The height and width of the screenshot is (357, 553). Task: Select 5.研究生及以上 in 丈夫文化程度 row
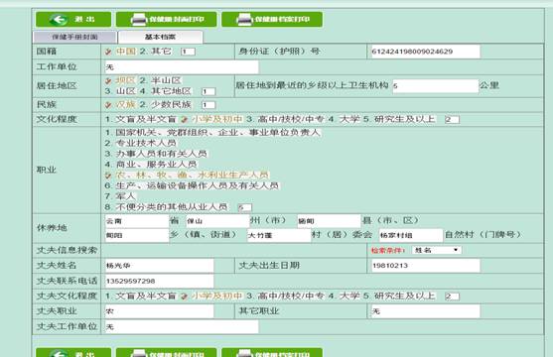pyautogui.click(x=399, y=297)
